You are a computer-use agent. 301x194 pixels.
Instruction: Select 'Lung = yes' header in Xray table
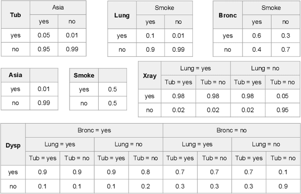pos(196,68)
